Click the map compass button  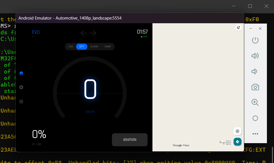click(237, 131)
